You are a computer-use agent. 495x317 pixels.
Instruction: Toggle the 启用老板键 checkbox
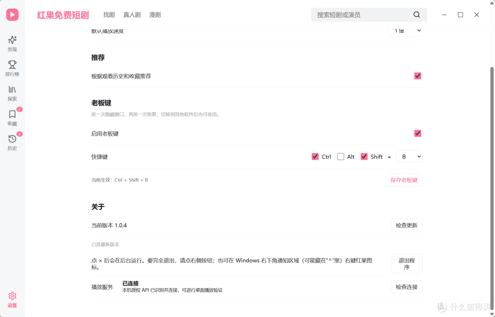tap(418, 133)
